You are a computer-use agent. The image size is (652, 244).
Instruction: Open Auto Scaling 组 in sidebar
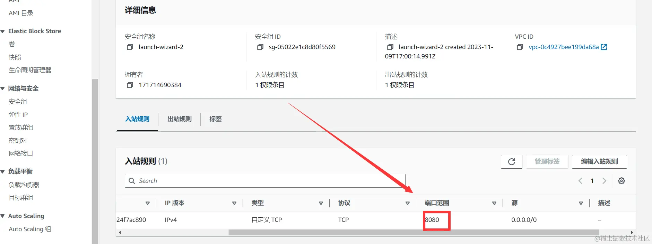click(x=30, y=229)
